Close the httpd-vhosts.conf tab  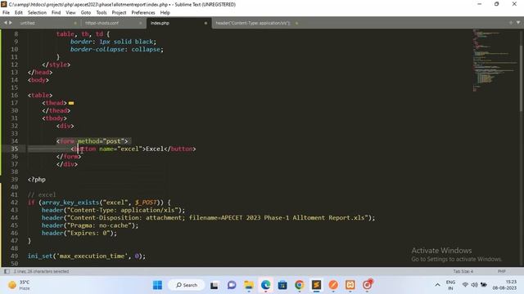140,23
